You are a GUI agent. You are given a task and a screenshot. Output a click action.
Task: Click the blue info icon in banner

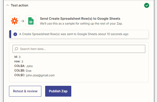tap(15, 34)
